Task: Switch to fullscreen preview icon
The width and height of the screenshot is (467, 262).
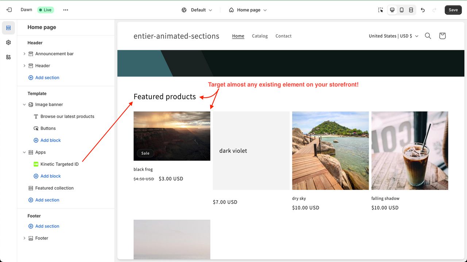Action: coord(411,10)
